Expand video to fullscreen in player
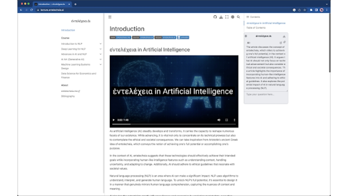348x196 pixels. coord(227,120)
